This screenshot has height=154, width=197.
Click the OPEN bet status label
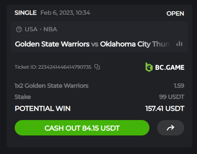175,14
